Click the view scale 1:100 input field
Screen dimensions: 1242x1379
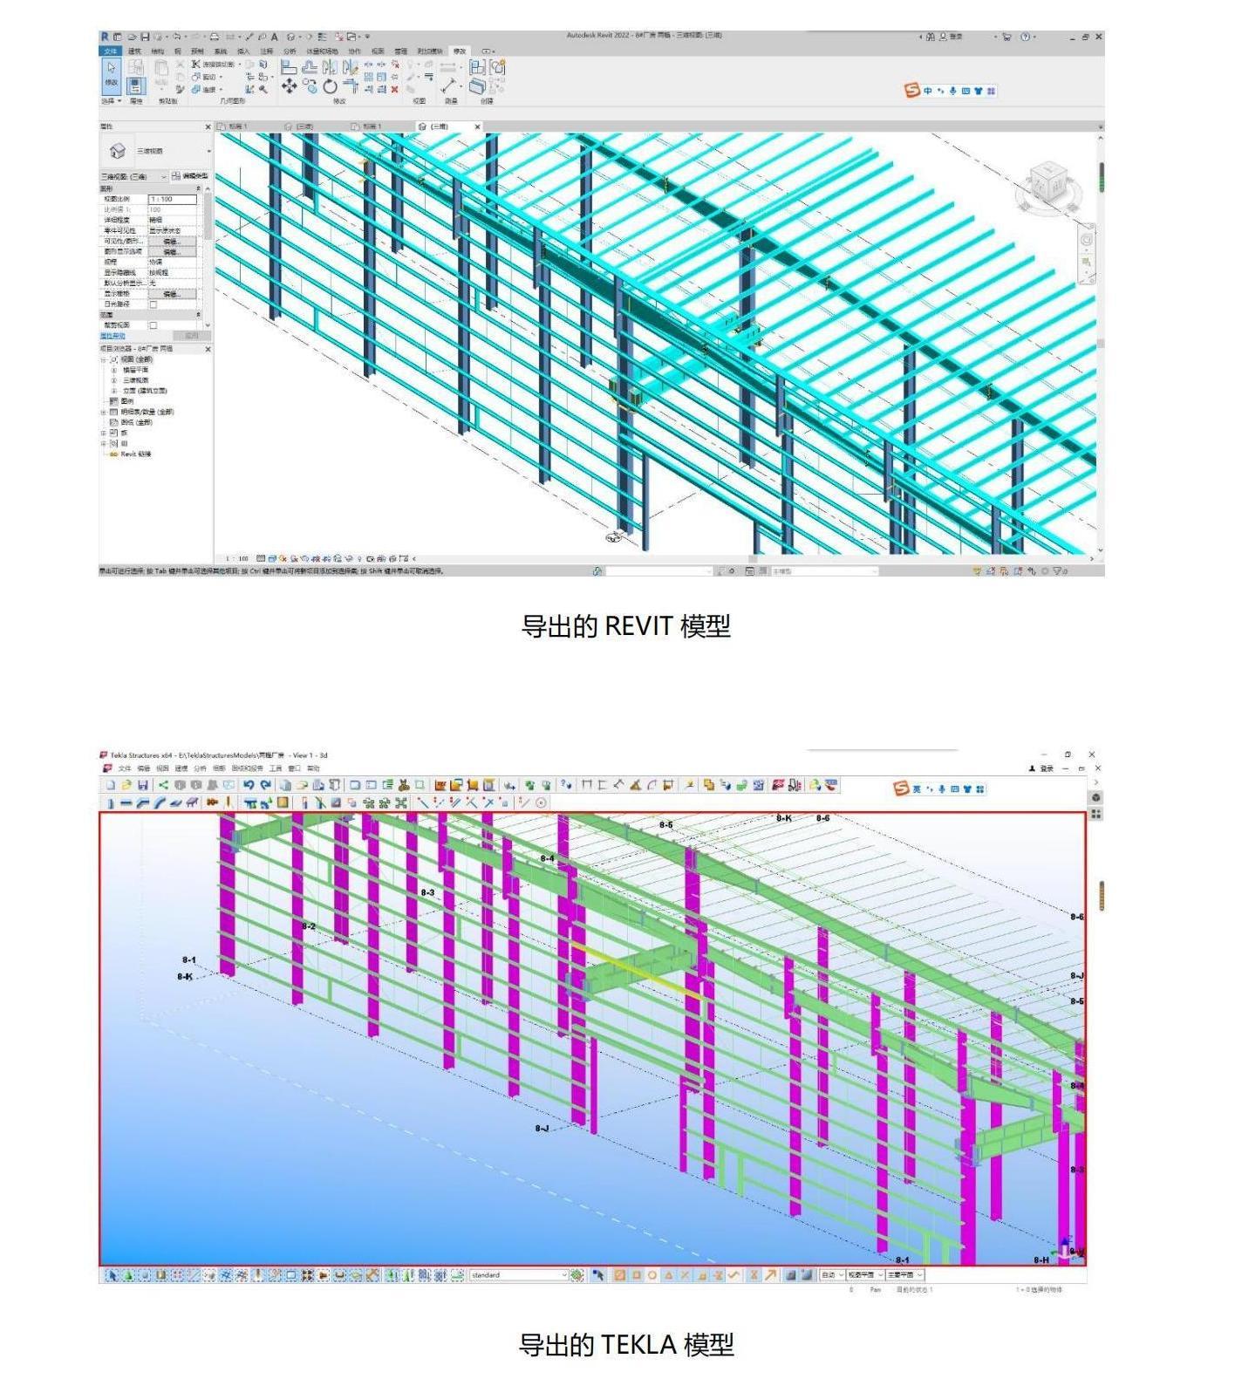[173, 200]
